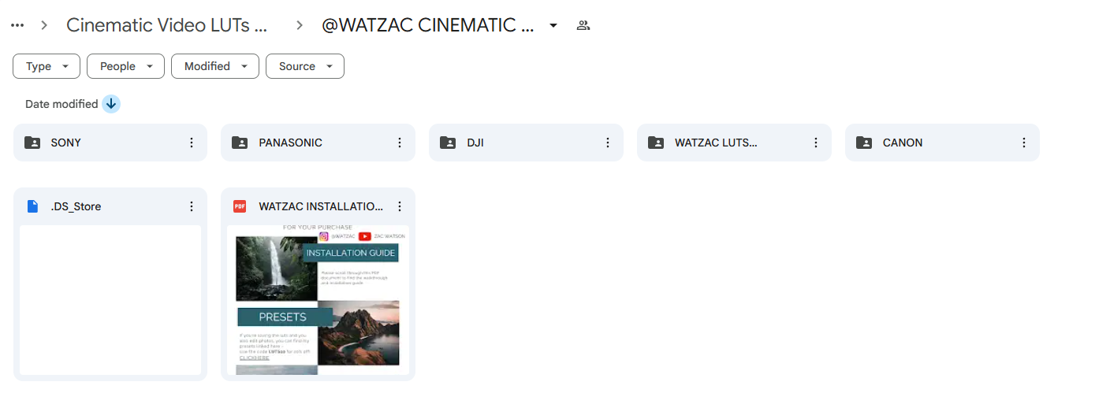Viewport: 1110px width, 404px height.
Task: Select the WATZAC installation guide PDF thumbnail
Action: (318, 300)
